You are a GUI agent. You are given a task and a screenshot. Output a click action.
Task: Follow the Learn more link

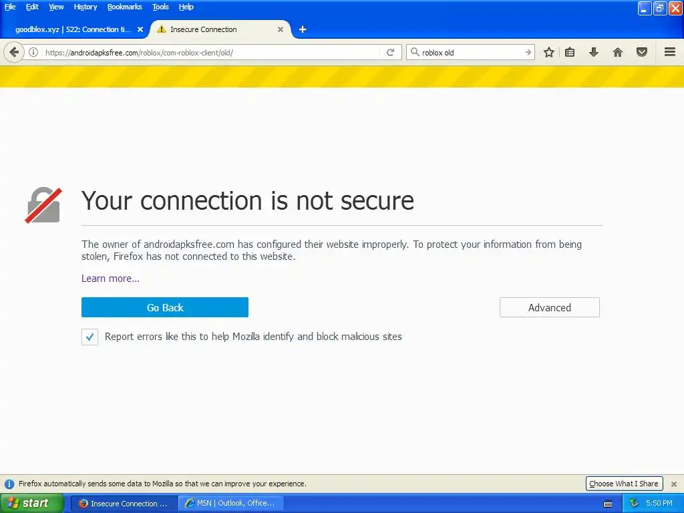coord(110,279)
